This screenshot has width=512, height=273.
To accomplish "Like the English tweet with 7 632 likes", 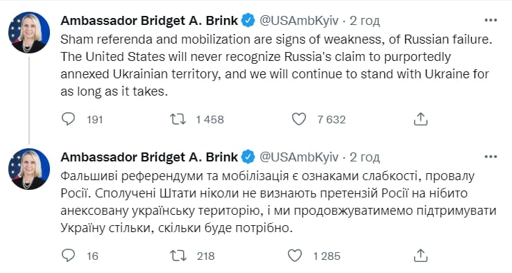I will point(299,119).
